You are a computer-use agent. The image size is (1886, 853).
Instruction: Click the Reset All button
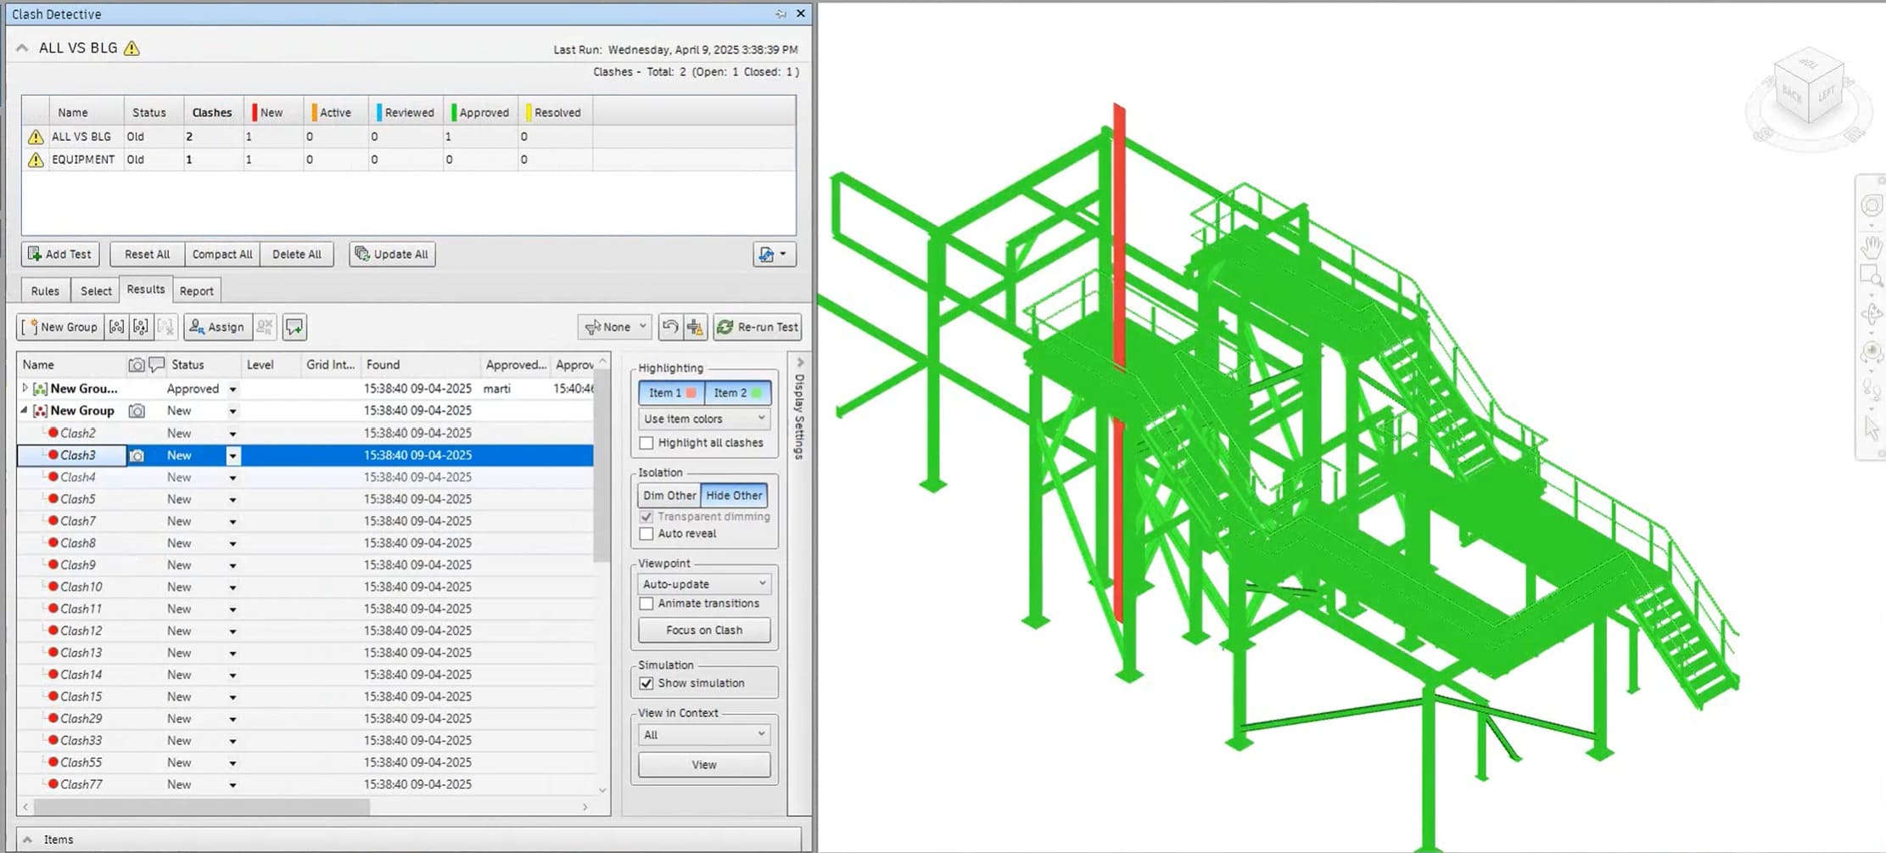[147, 254]
